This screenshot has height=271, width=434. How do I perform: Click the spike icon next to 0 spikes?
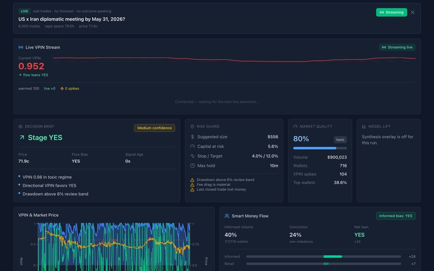(62, 89)
